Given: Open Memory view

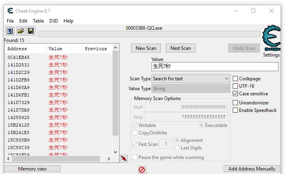Looking at the screenshot, I should (32, 168).
